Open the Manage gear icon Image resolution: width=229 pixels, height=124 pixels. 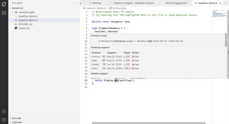click(4, 120)
